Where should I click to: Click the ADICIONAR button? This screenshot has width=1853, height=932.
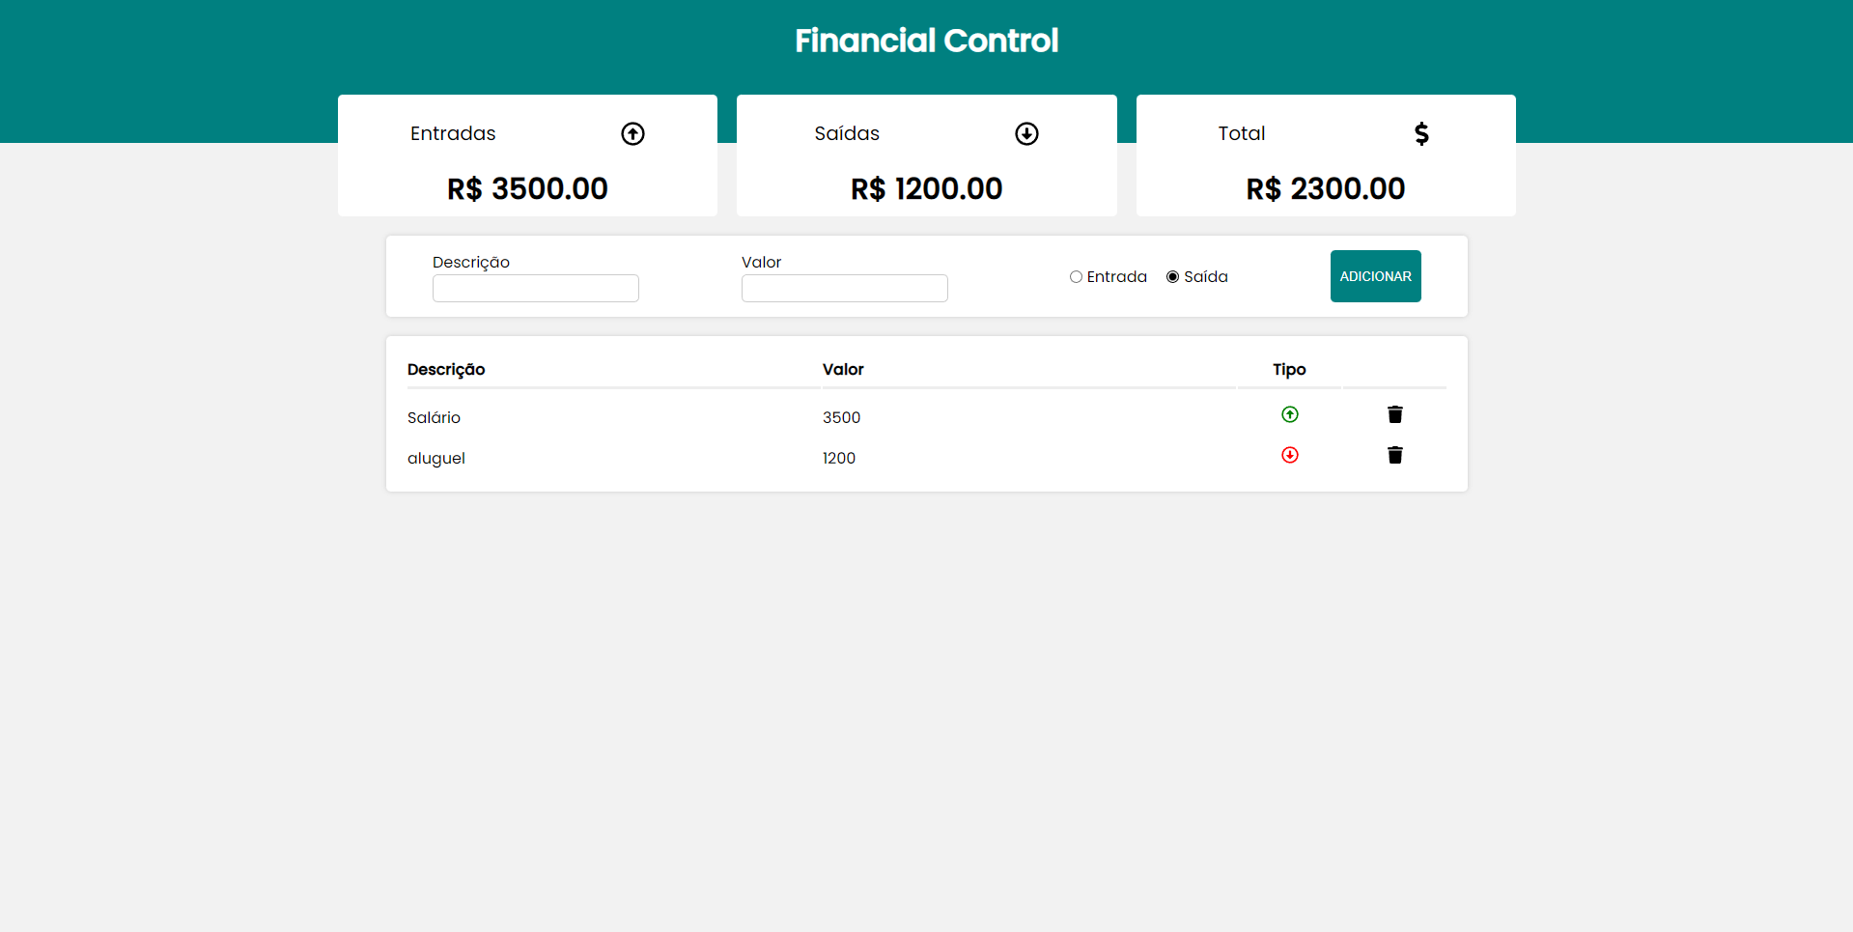pos(1375,276)
